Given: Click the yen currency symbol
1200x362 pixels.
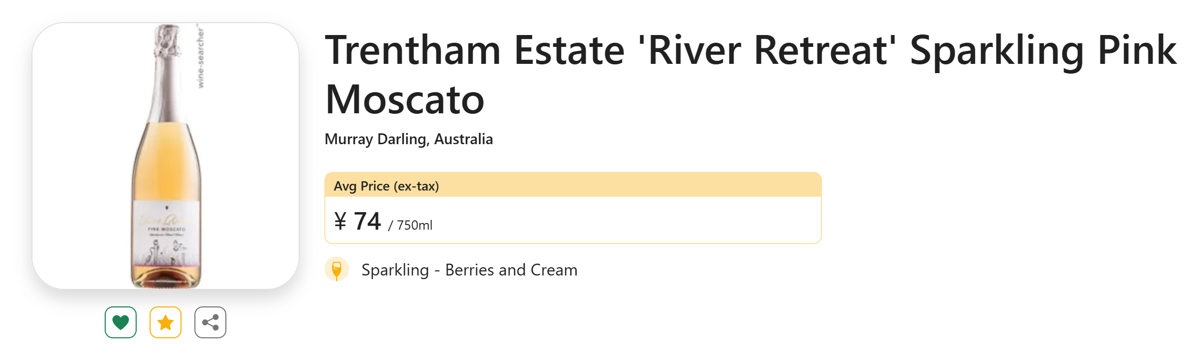Looking at the screenshot, I should (340, 221).
